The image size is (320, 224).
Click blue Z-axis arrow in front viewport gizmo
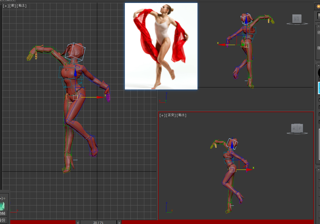pyautogui.click(x=75, y=72)
